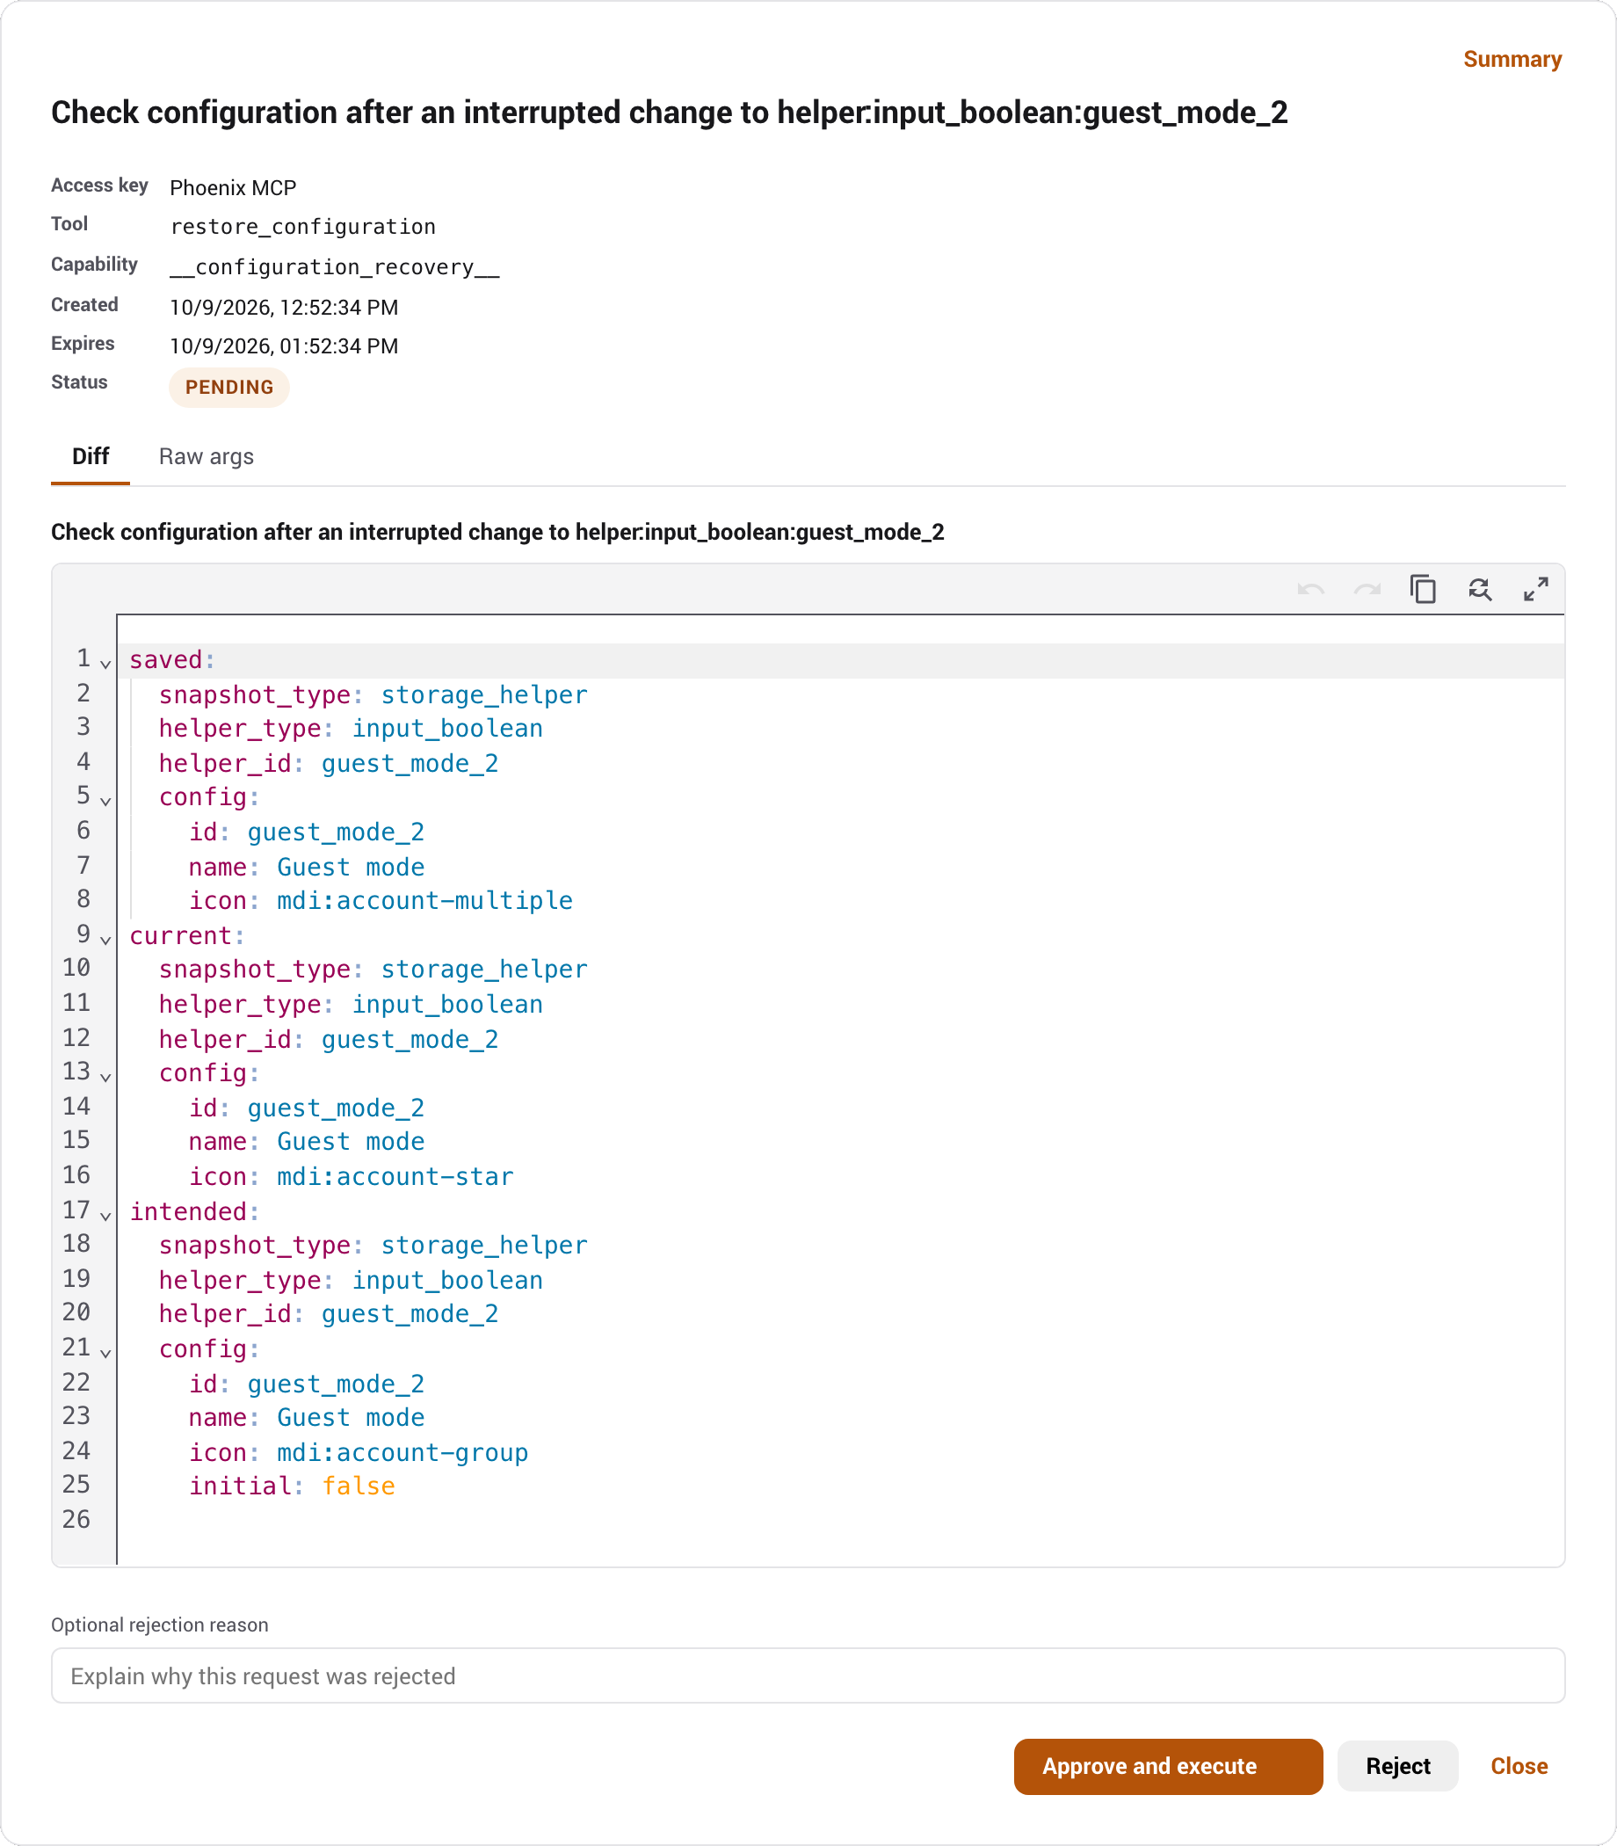
Task: Reject the pending request
Action: (1396, 1766)
